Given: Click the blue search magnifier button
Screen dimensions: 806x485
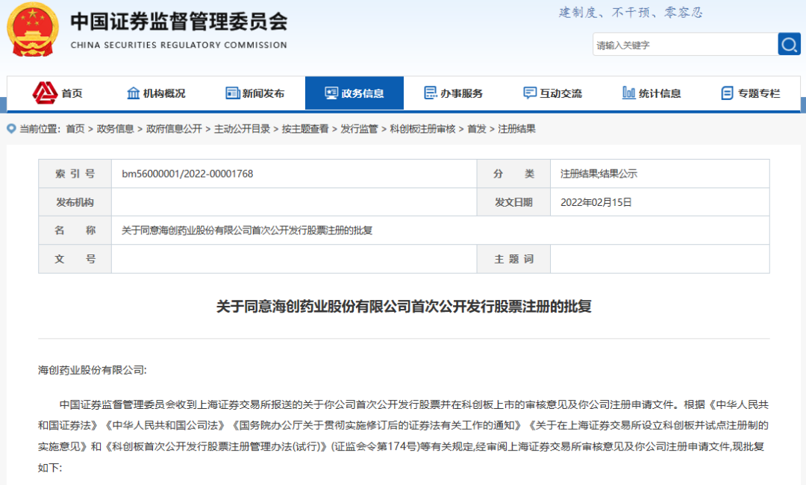Looking at the screenshot, I should pos(789,45).
